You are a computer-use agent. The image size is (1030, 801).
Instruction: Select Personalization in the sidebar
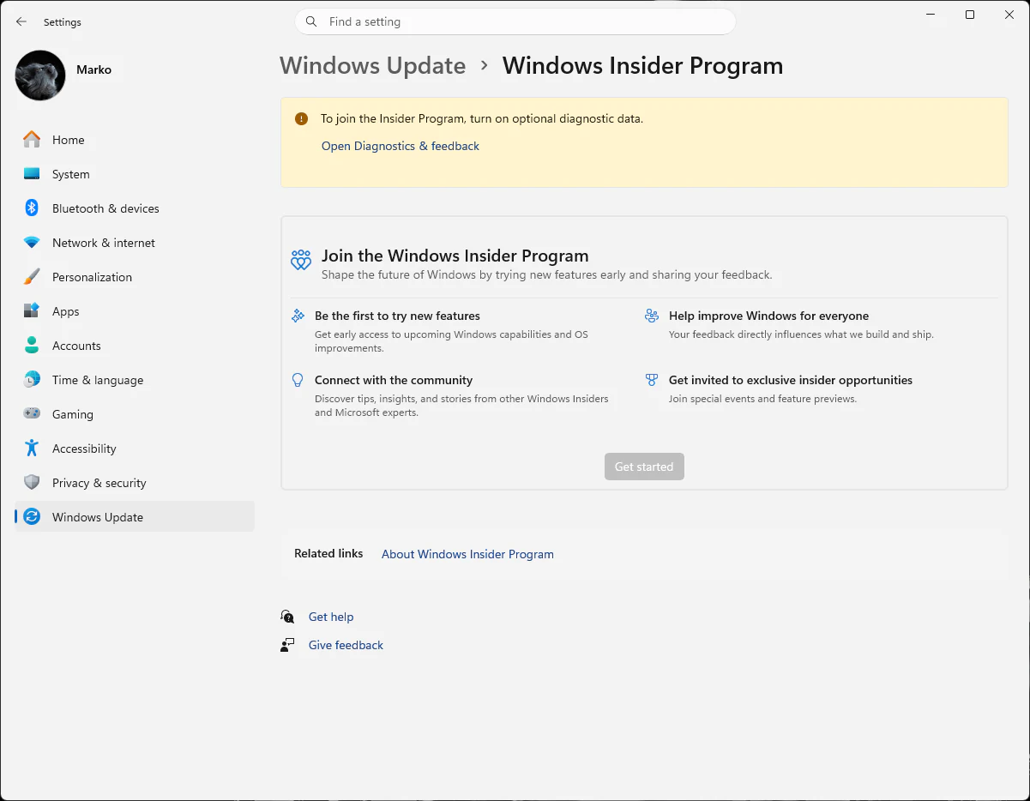coord(135,276)
